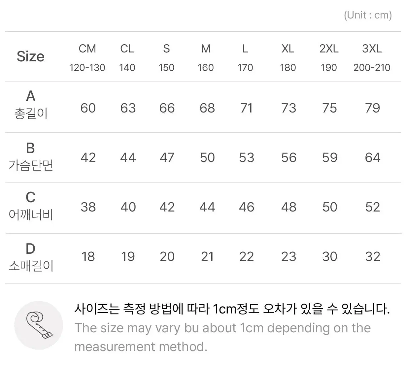Select the M 160 size column header
404x392 pixels.
(x=206, y=58)
